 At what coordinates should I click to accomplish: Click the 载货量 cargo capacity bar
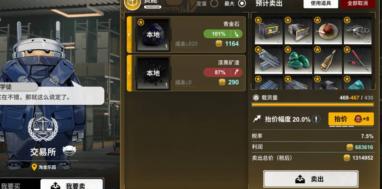point(313,105)
